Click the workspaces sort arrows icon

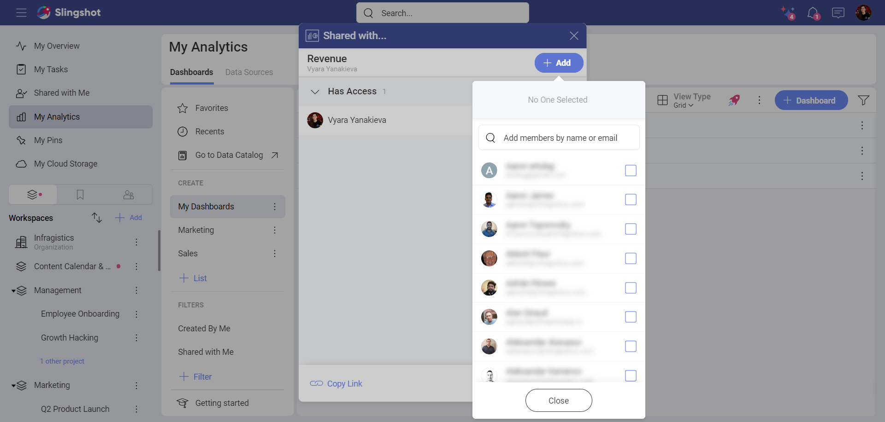point(97,218)
